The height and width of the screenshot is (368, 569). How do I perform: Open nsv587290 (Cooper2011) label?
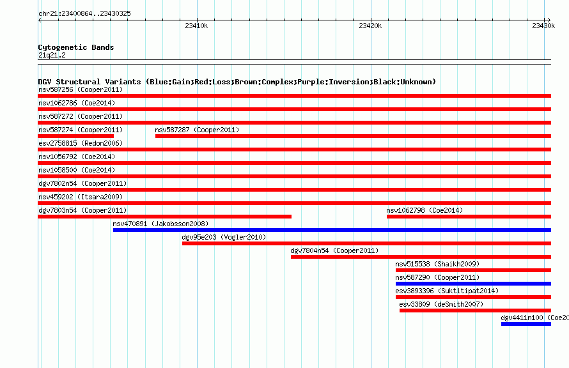[x=437, y=277]
